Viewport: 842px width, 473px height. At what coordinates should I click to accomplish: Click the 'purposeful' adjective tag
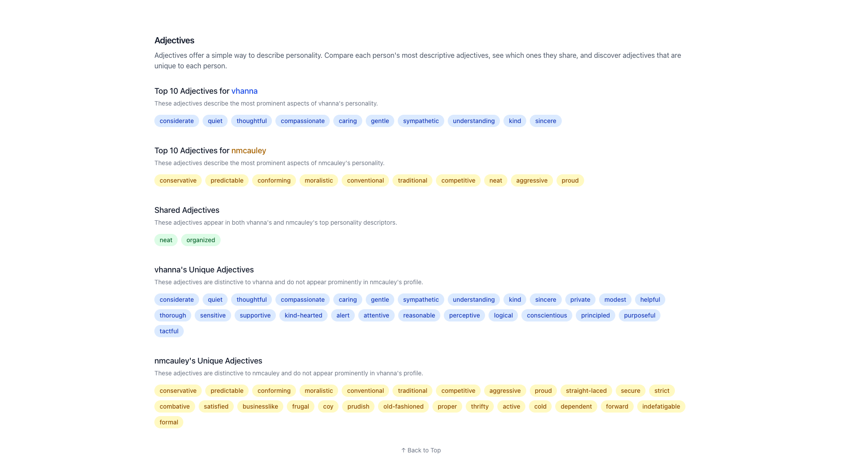pyautogui.click(x=639, y=315)
